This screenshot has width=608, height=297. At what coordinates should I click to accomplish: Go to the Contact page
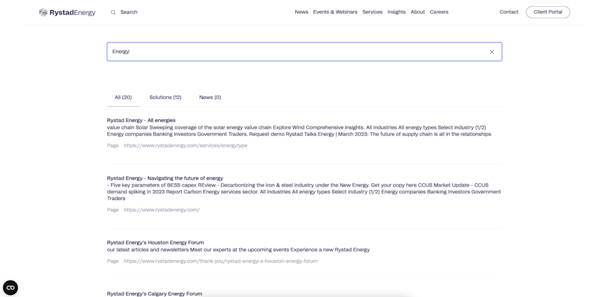click(509, 12)
